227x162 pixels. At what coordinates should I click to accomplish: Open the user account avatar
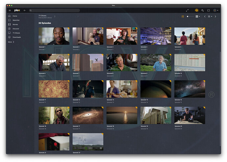click(215, 10)
